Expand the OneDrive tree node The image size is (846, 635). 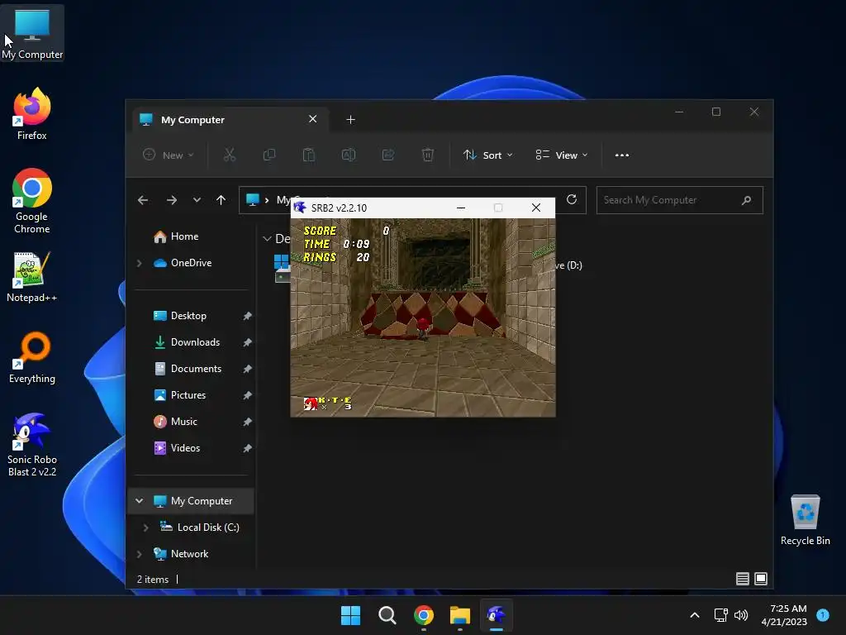[x=139, y=263]
